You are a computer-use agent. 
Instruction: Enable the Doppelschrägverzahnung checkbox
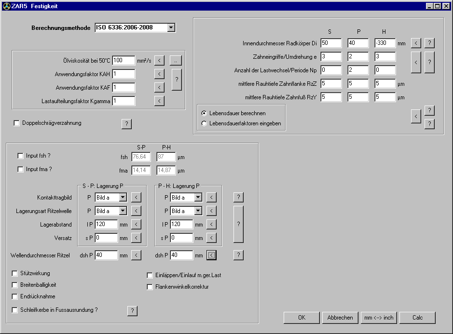click(x=17, y=123)
